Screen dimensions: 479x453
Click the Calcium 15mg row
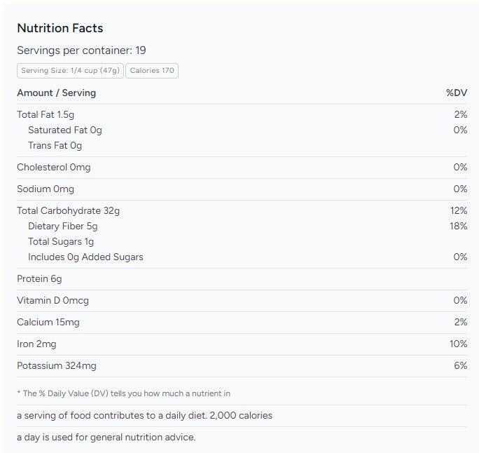[48, 322]
